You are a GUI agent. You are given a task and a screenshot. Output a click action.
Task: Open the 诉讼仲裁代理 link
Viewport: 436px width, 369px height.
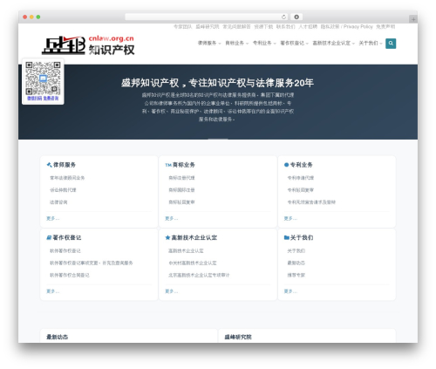[63, 190]
